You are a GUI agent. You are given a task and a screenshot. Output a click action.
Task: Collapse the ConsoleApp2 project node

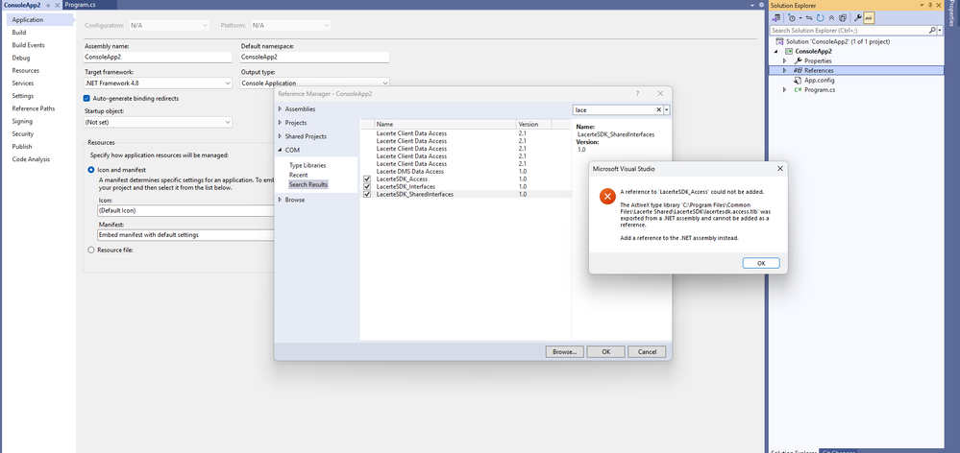point(777,52)
